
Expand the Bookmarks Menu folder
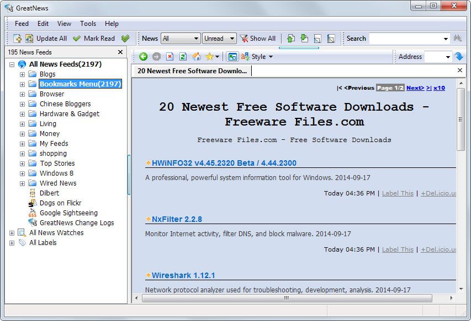point(22,84)
